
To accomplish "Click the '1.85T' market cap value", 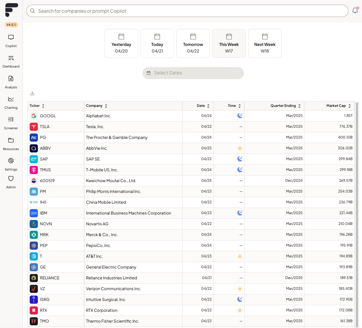I will 348,116.
